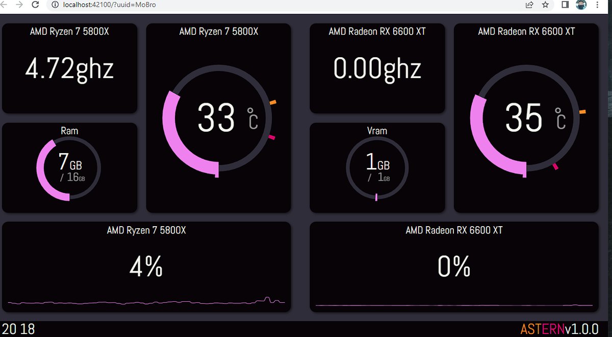The height and width of the screenshot is (337, 612).
Task: Click the 1GB / 1GB video memory reading
Action: point(378,168)
